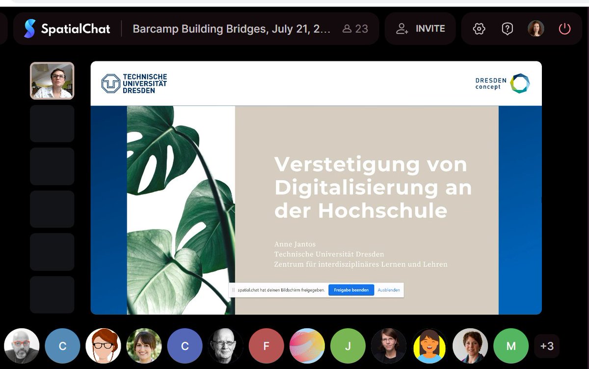The image size is (589, 369).
Task: Select the colorful wavy gradient avatar
Action: (x=307, y=346)
